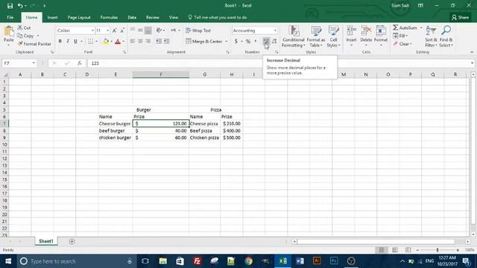
Task: Open Cell Styles gallery
Action: click(333, 36)
